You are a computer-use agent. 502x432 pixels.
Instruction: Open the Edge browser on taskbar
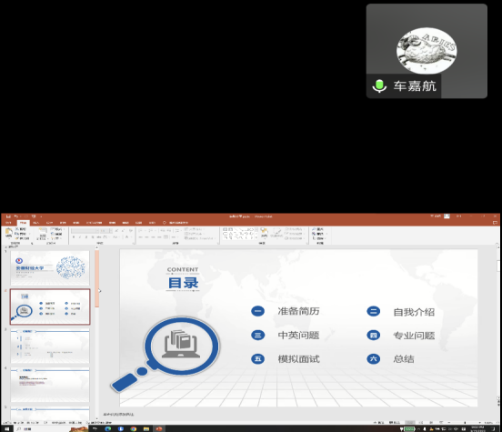click(108, 428)
